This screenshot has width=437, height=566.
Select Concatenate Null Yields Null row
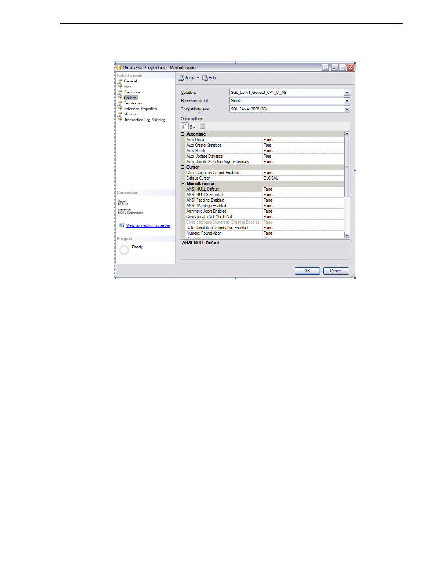point(265,217)
